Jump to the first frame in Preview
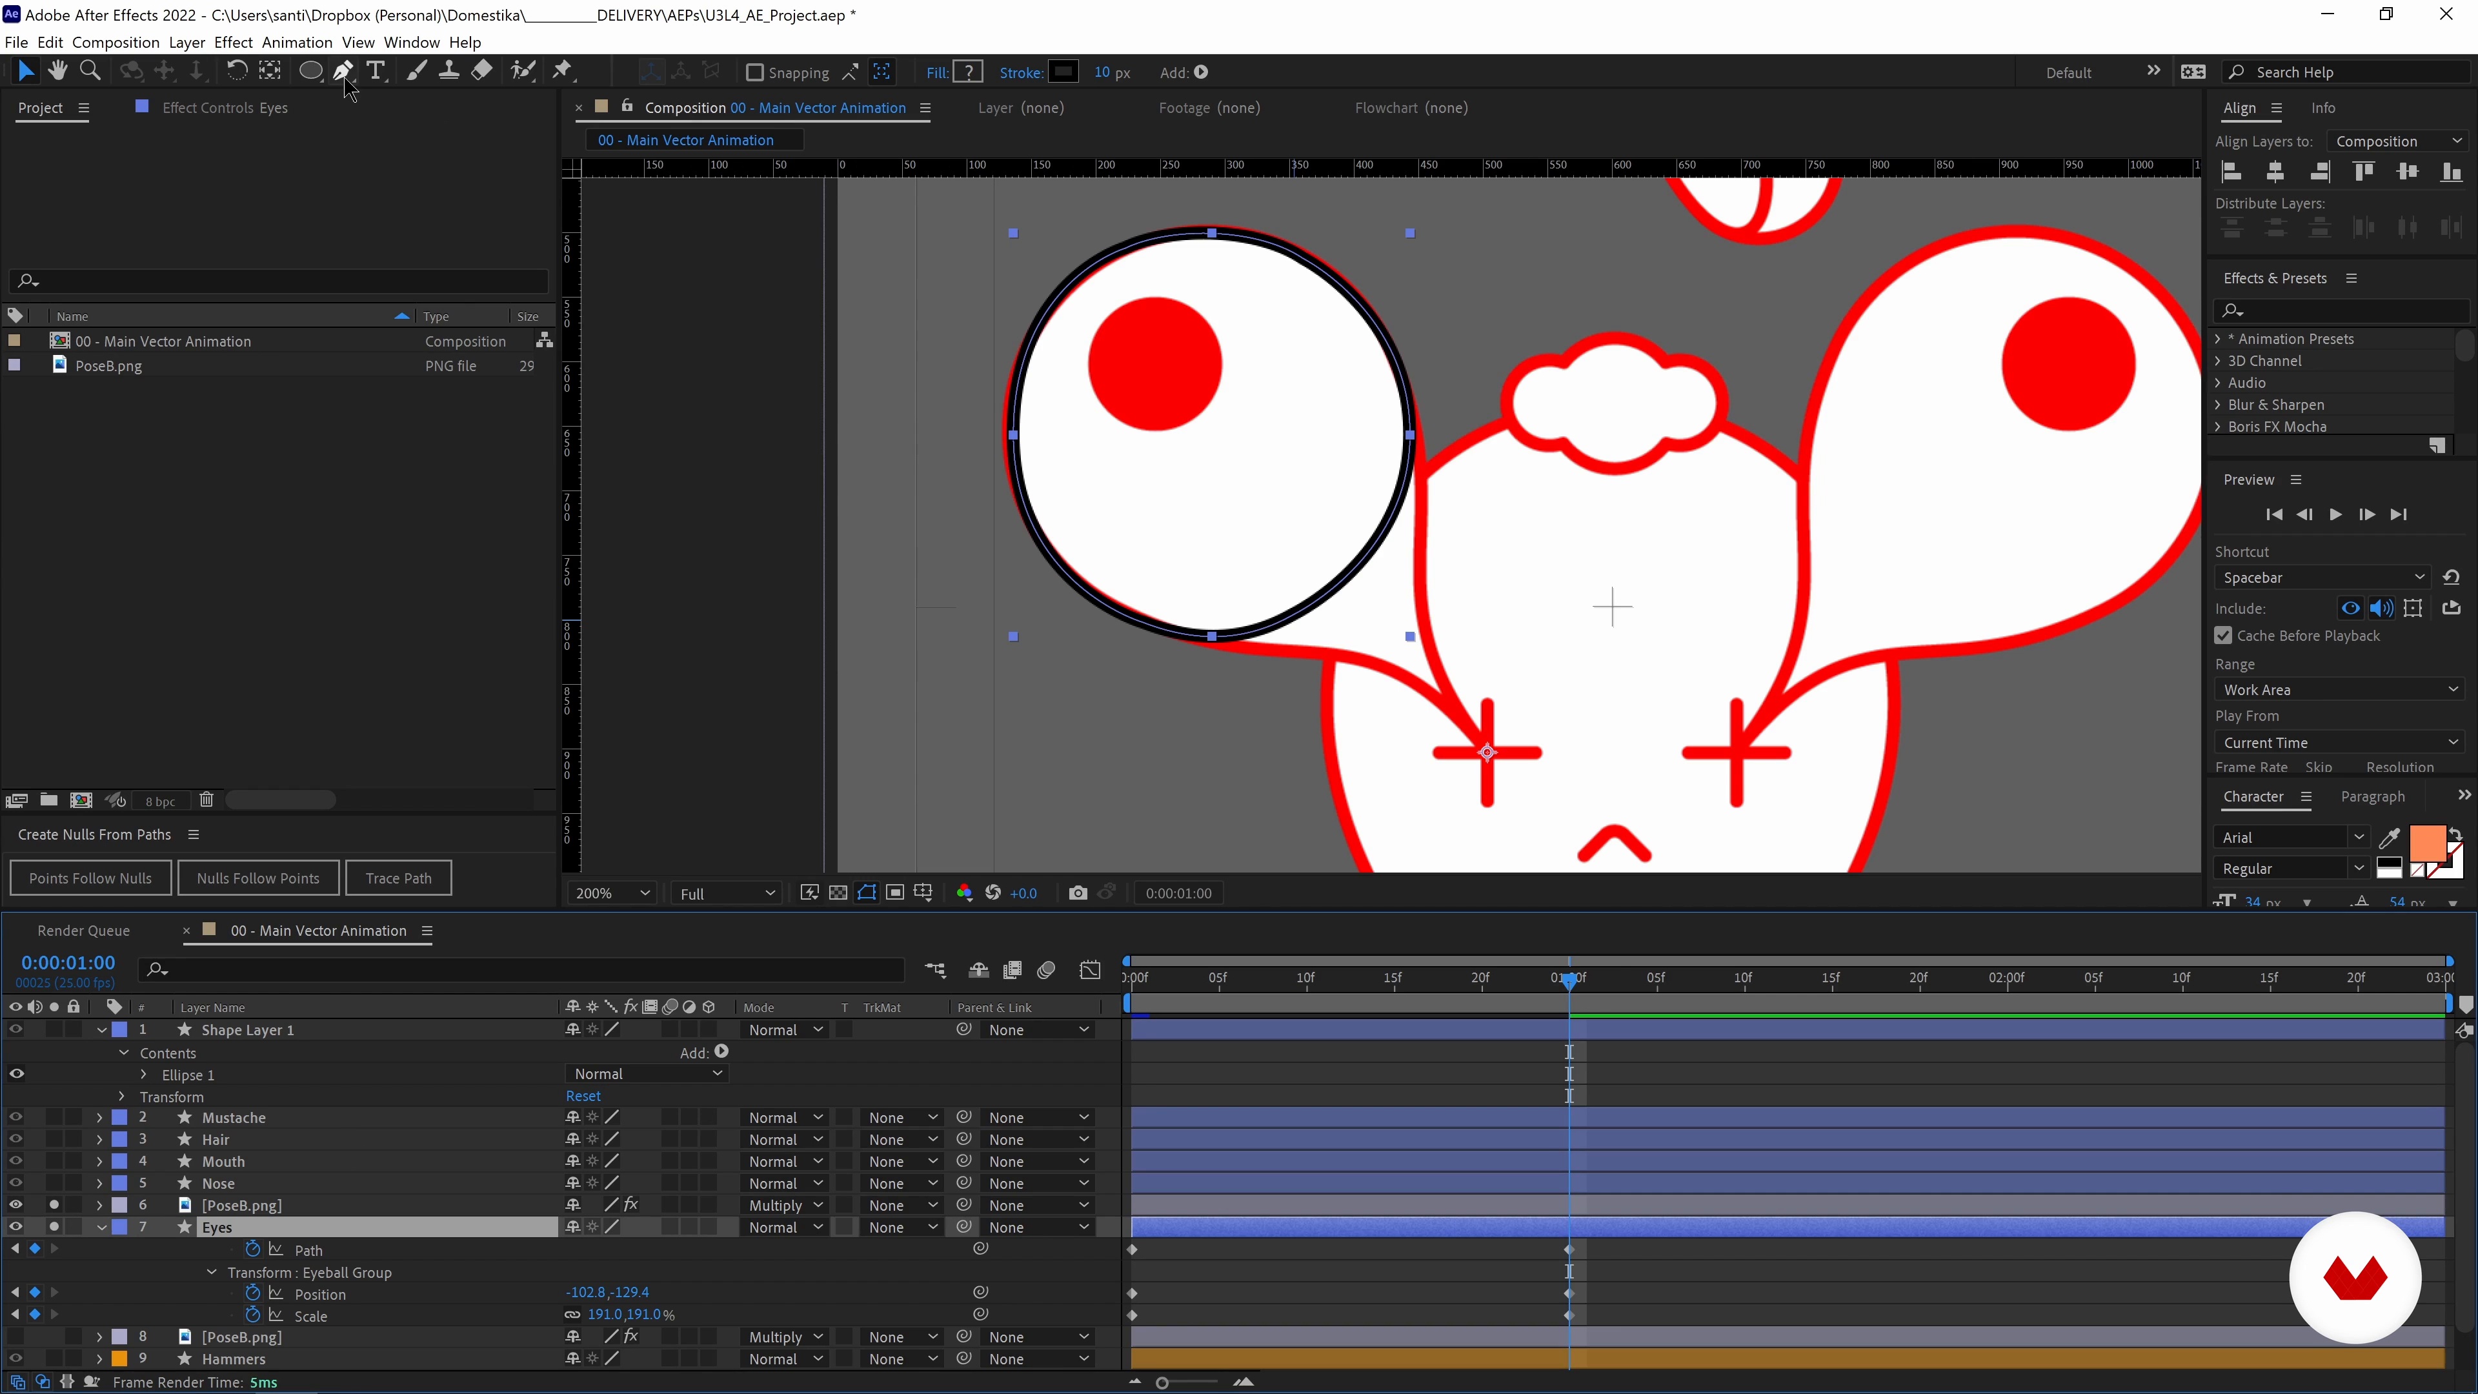 point(2274,515)
